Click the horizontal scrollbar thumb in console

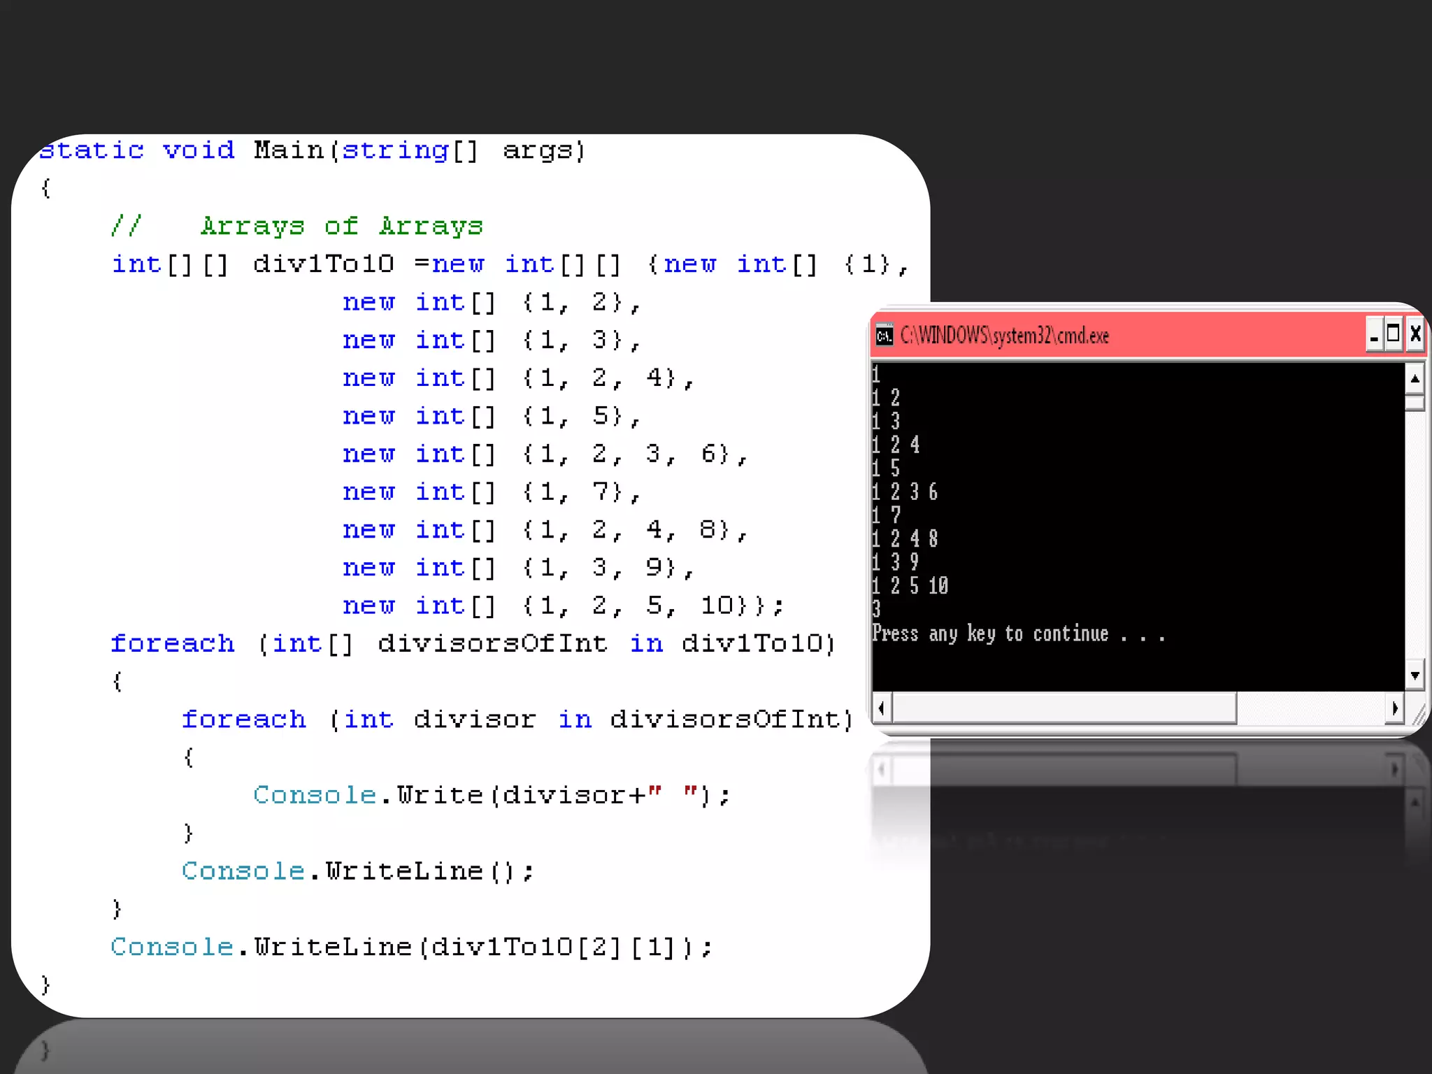coord(1063,708)
